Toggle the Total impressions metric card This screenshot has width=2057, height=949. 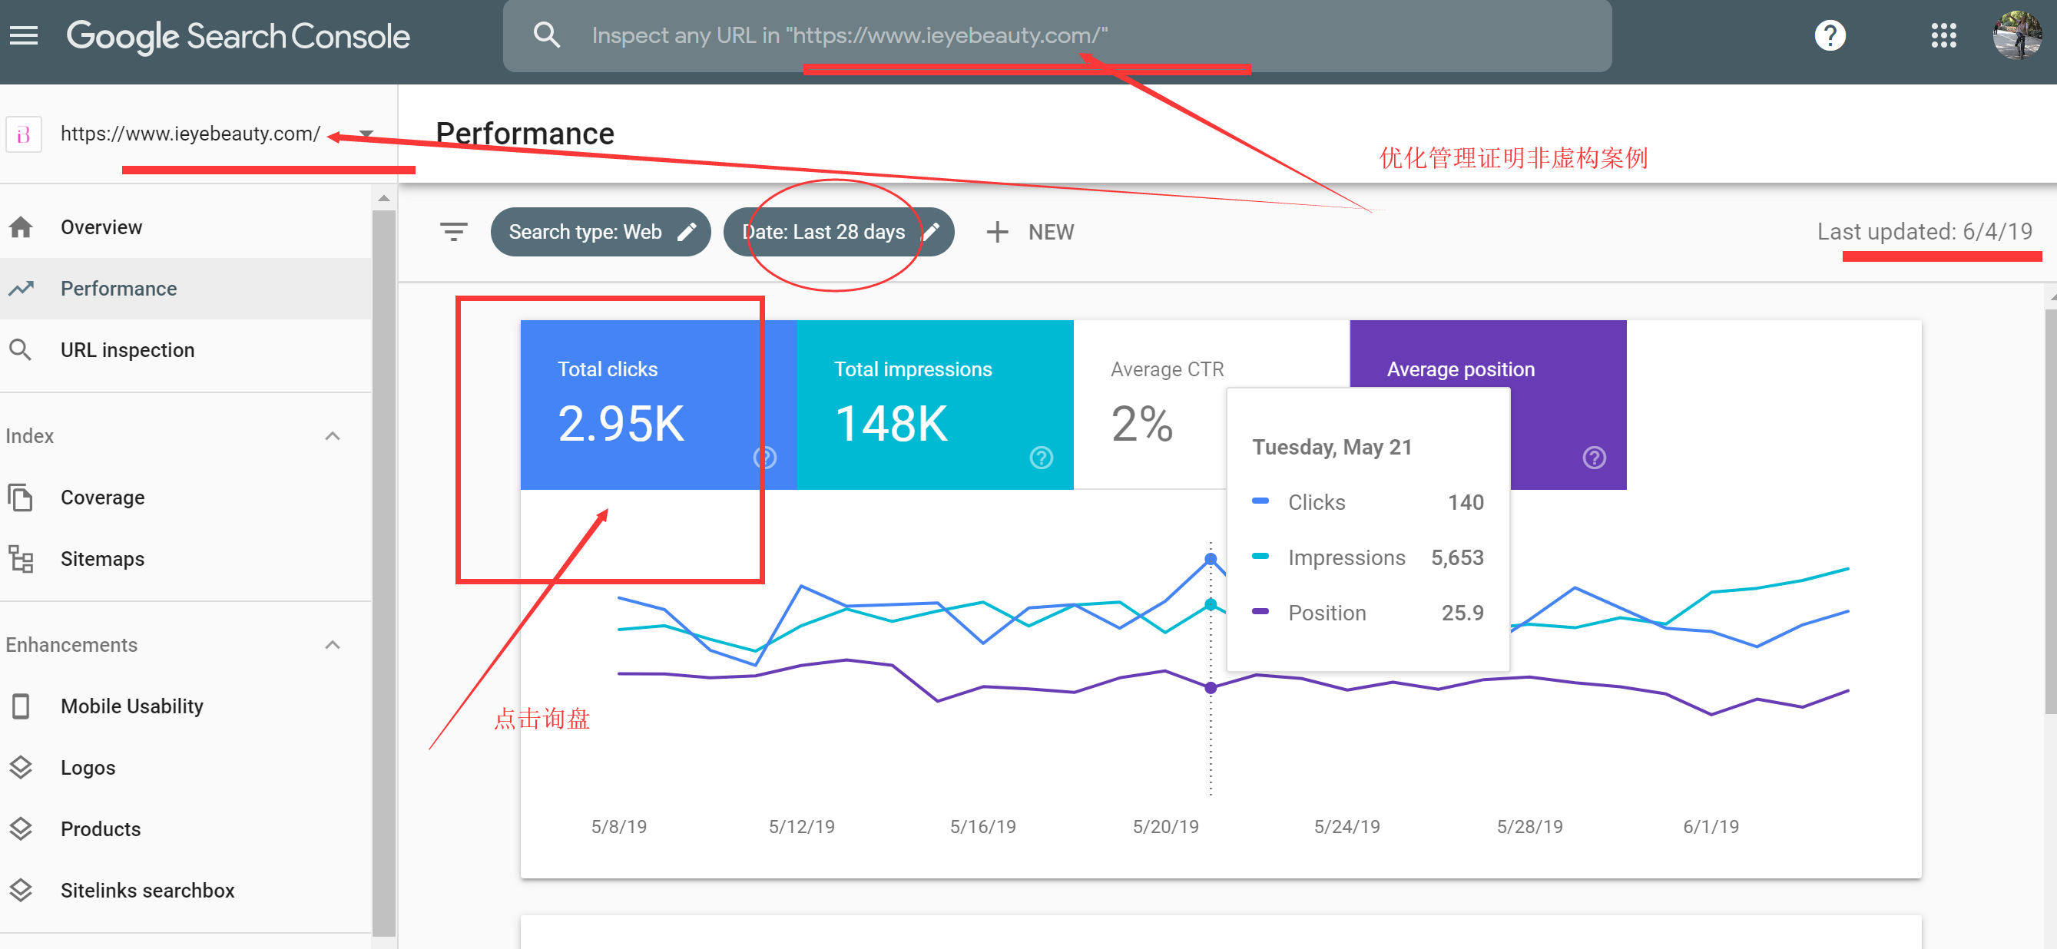[x=935, y=405]
